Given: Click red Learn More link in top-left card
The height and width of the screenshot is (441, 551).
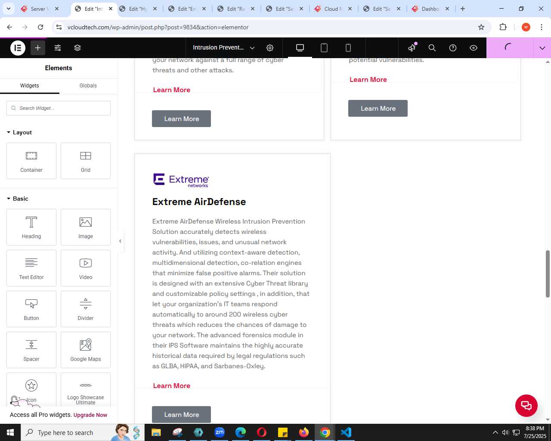Looking at the screenshot, I should coord(172,90).
